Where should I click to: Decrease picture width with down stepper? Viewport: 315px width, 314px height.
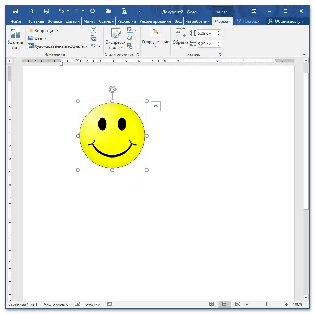[x=218, y=46]
